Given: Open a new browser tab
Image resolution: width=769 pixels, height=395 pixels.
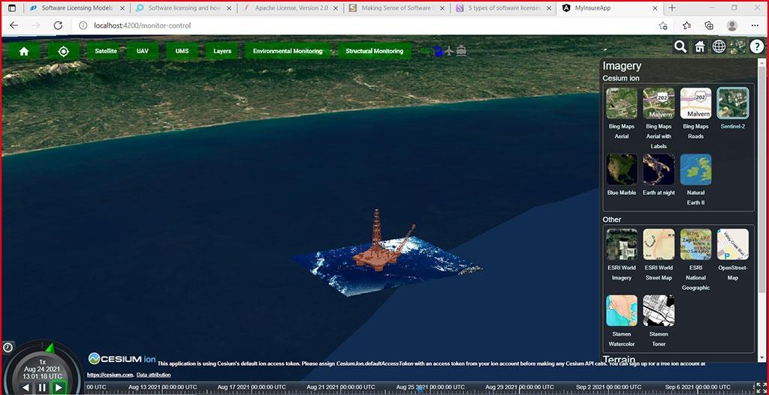Looking at the screenshot, I should [x=672, y=8].
